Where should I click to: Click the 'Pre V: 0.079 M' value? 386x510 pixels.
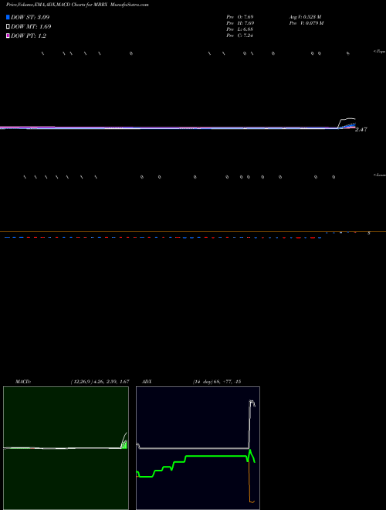tap(306, 23)
